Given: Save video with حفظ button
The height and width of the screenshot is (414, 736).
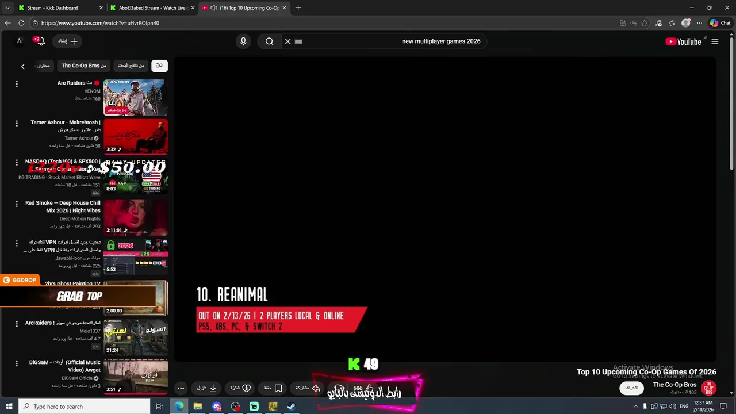Looking at the screenshot, I should [273, 388].
